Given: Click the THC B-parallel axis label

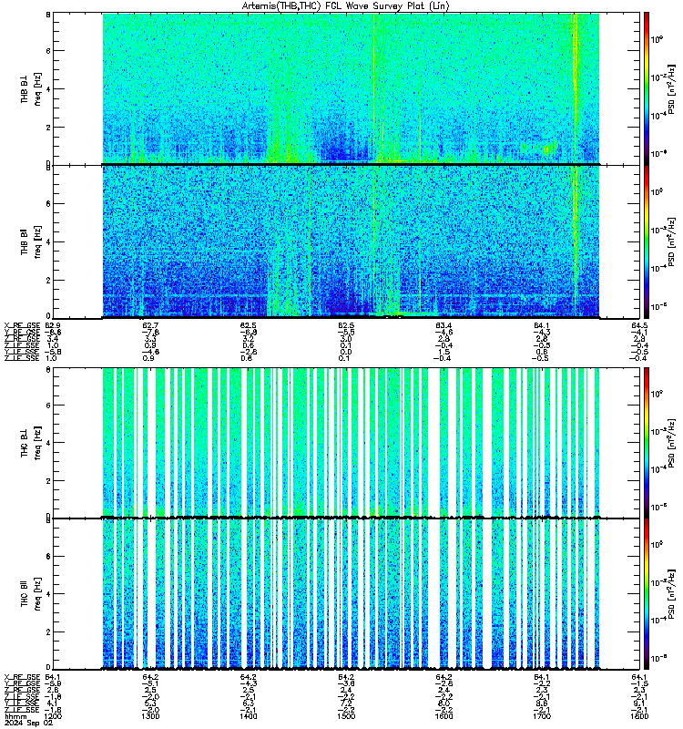Looking at the screenshot, I should [x=31, y=594].
